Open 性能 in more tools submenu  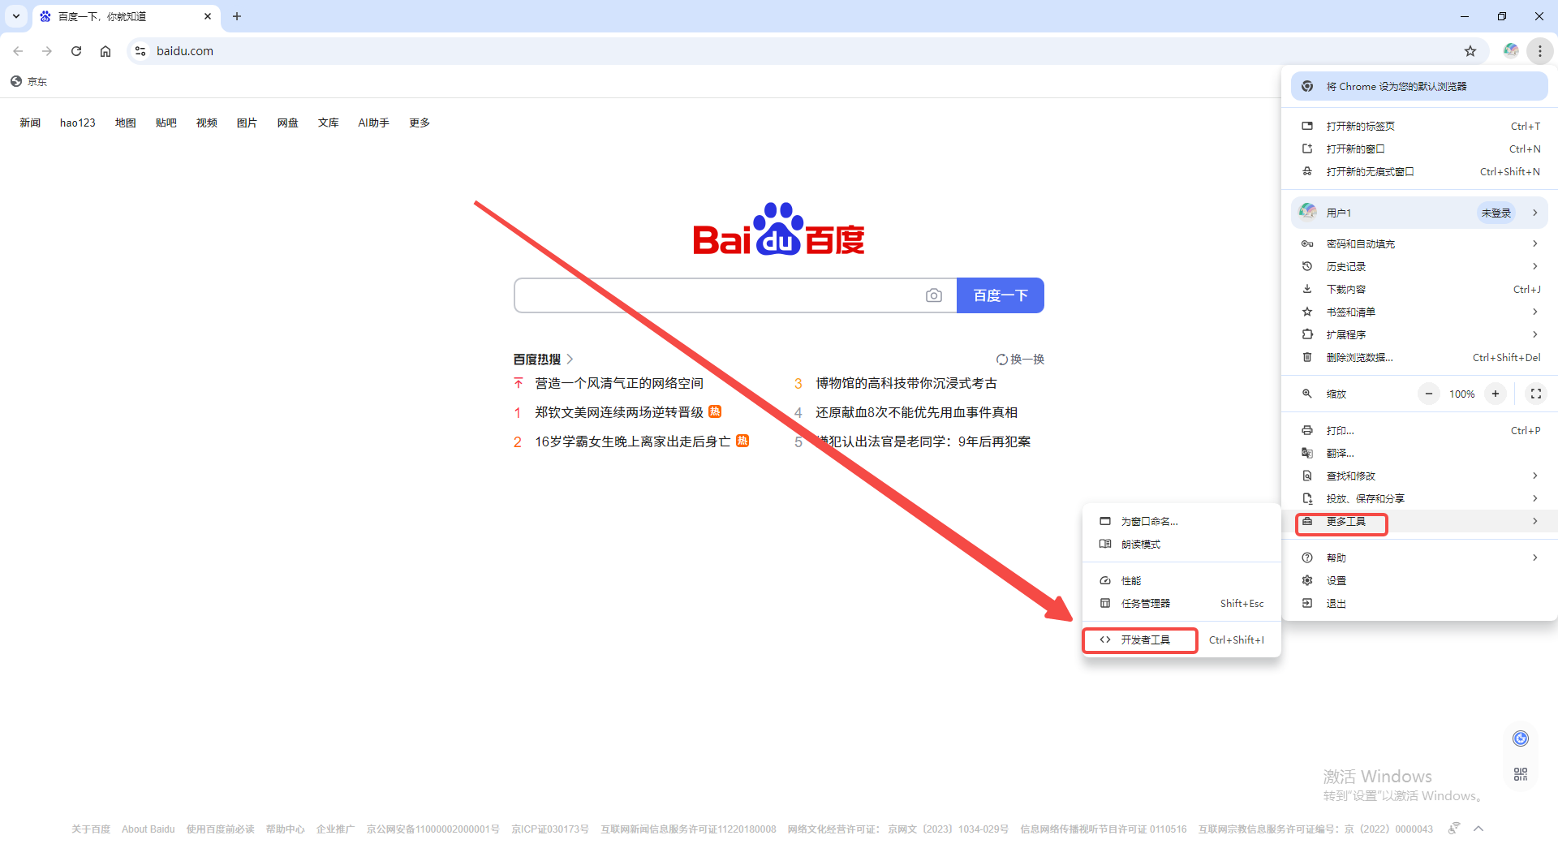coord(1181,580)
